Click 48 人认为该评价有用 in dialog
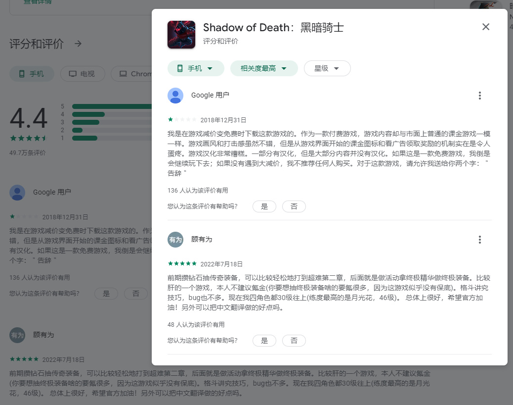The image size is (513, 405). pos(196,325)
